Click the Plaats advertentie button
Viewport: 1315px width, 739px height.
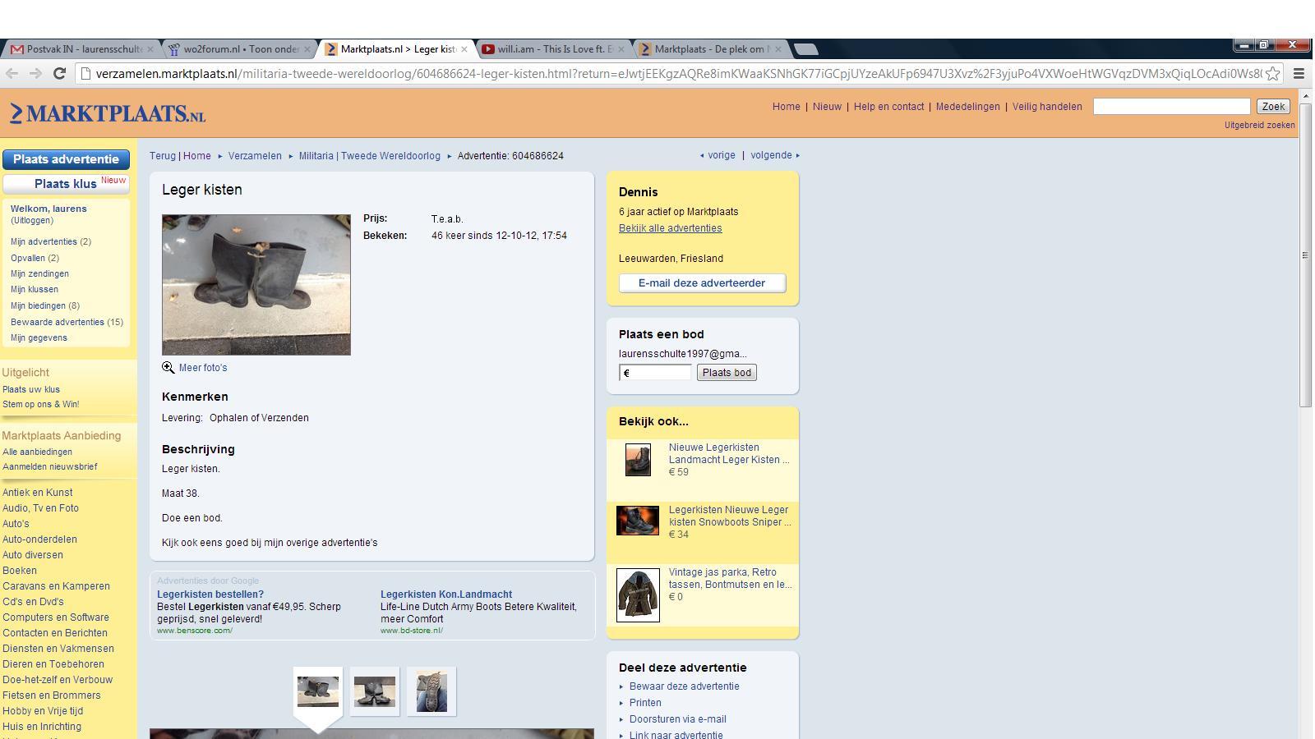coord(66,159)
